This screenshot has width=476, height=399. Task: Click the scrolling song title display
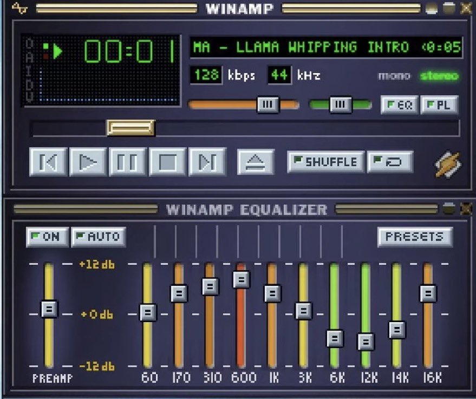(326, 47)
